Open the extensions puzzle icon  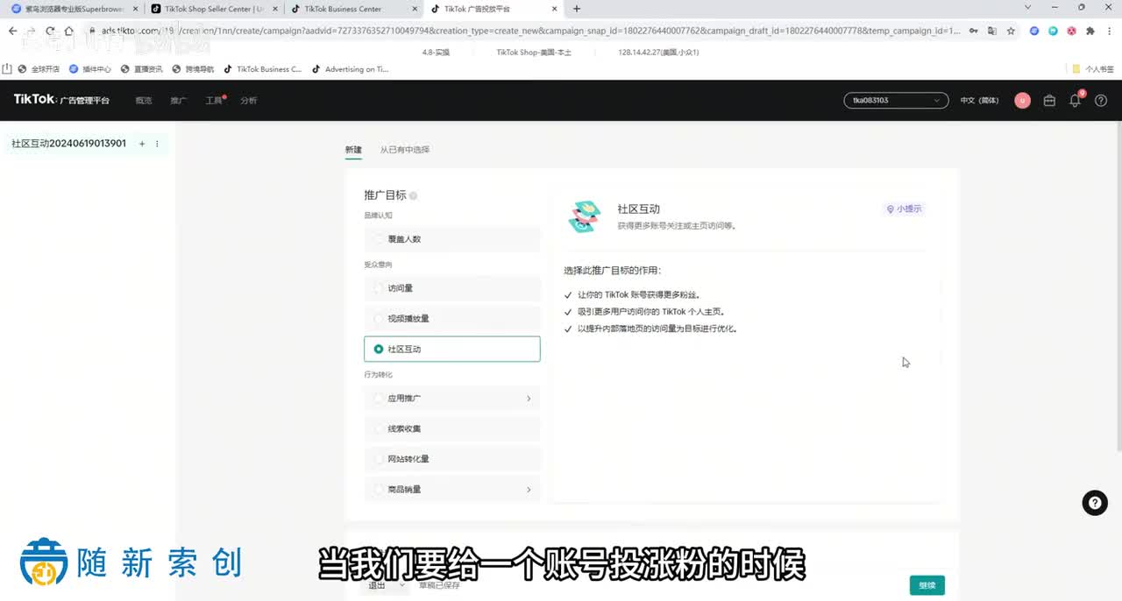pyautogui.click(x=1090, y=31)
